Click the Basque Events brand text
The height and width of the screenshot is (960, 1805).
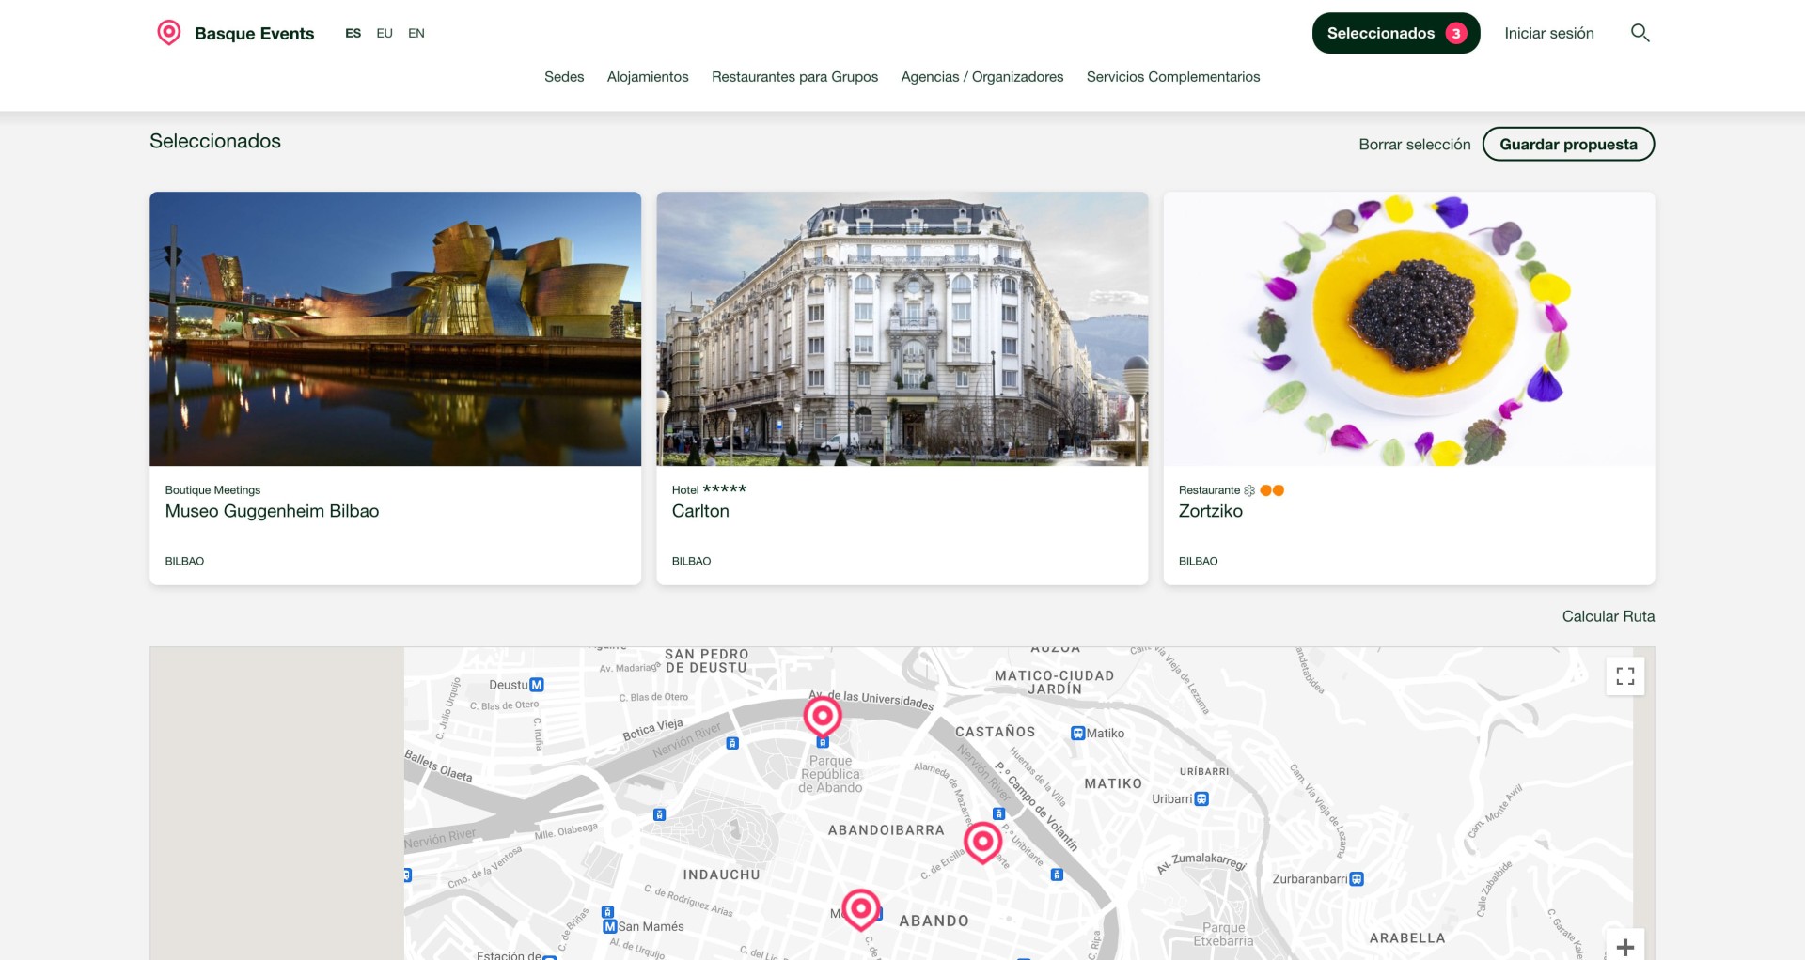coord(254,34)
